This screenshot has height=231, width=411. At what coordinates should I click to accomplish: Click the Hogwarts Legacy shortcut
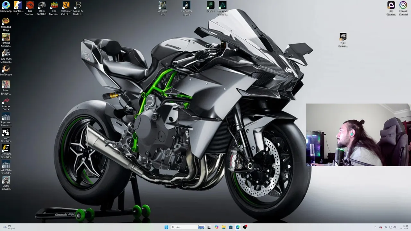point(187,8)
